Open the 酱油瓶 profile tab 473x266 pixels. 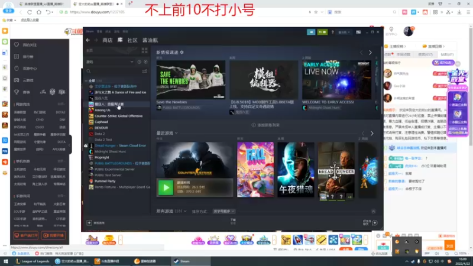(x=150, y=40)
